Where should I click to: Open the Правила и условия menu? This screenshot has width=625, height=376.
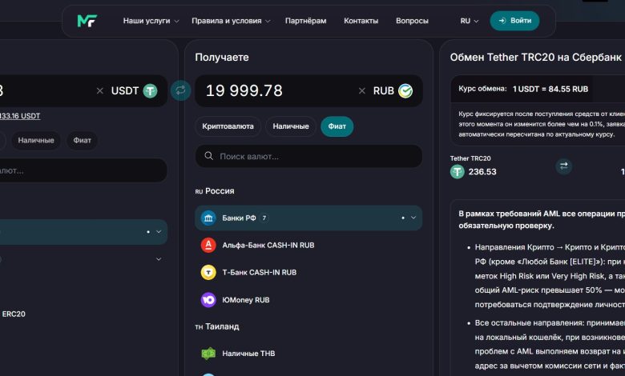[231, 21]
